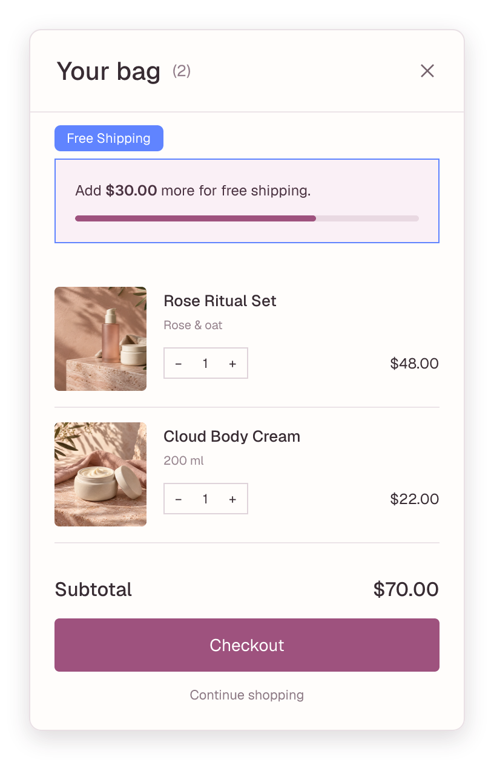
Task: Open the Rose Ritual Set product image
Action: point(100,339)
